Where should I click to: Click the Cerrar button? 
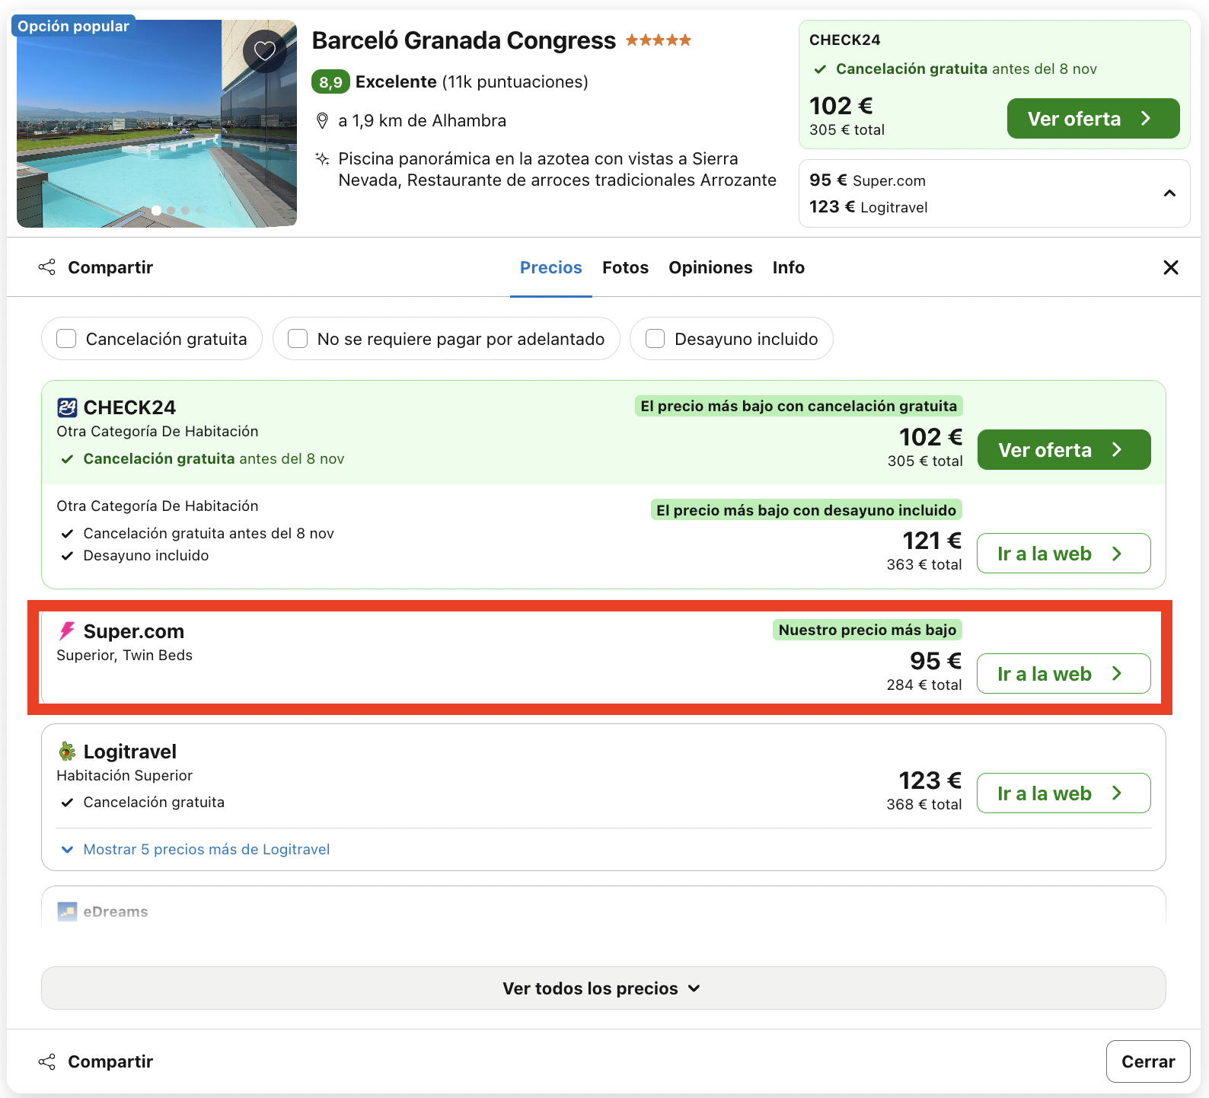tap(1148, 1061)
